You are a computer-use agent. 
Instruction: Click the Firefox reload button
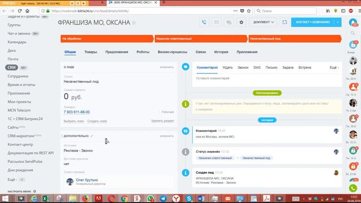[20, 11]
